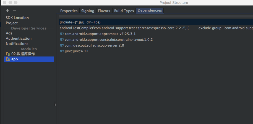Click the appcompat-v7 Maven dependency icon
The width and height of the screenshot is (253, 124).
coord(62,34)
